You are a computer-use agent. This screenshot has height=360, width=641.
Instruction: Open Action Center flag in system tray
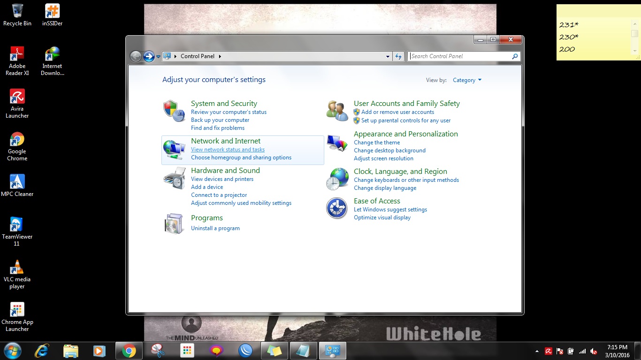(559, 351)
